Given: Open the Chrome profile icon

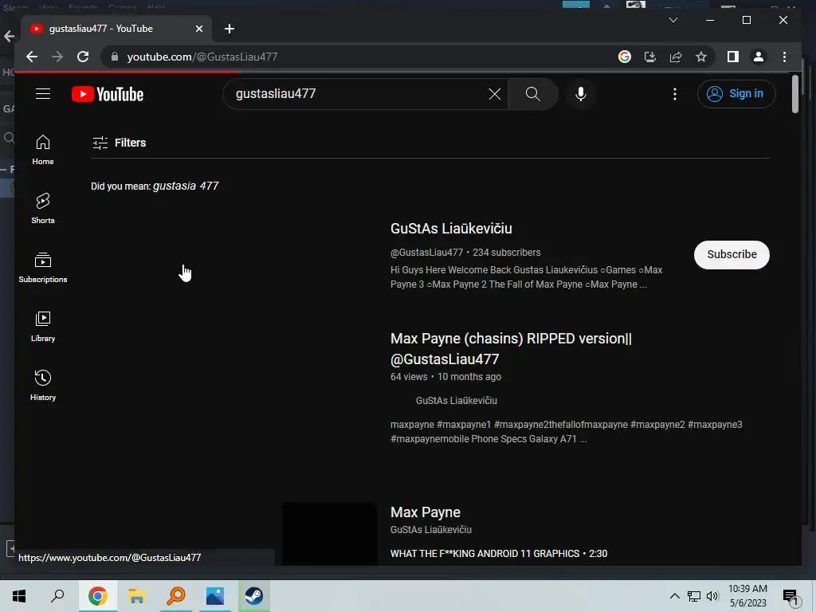Looking at the screenshot, I should point(759,57).
